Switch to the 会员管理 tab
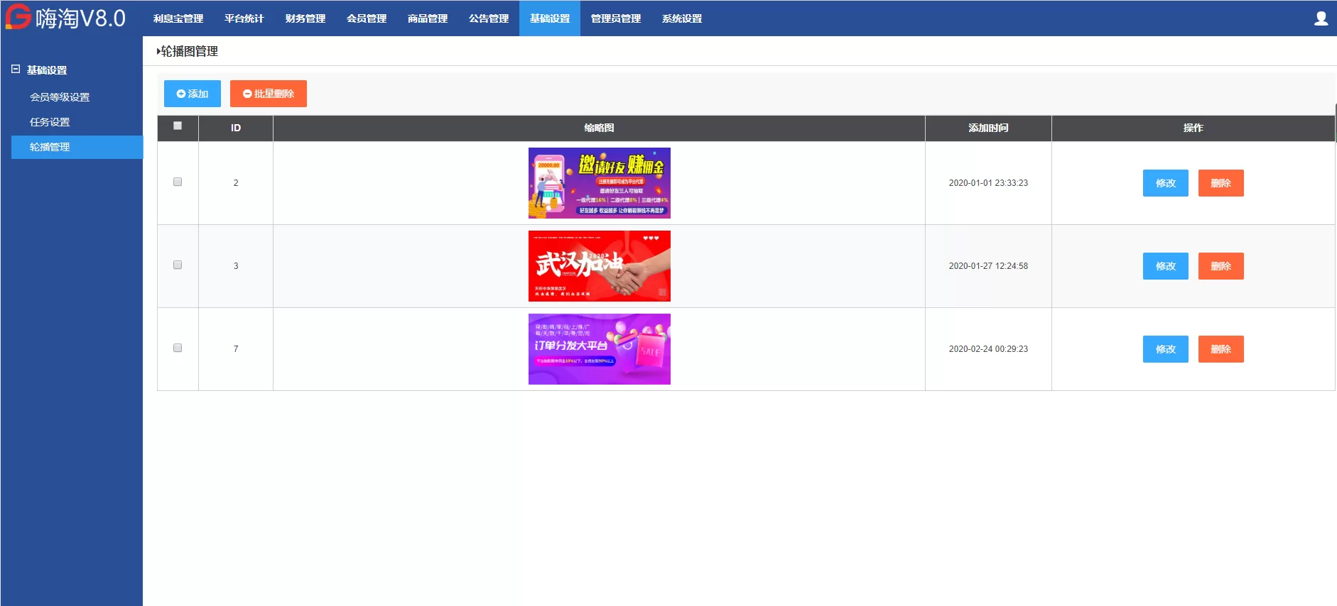The image size is (1337, 606). pyautogui.click(x=367, y=18)
